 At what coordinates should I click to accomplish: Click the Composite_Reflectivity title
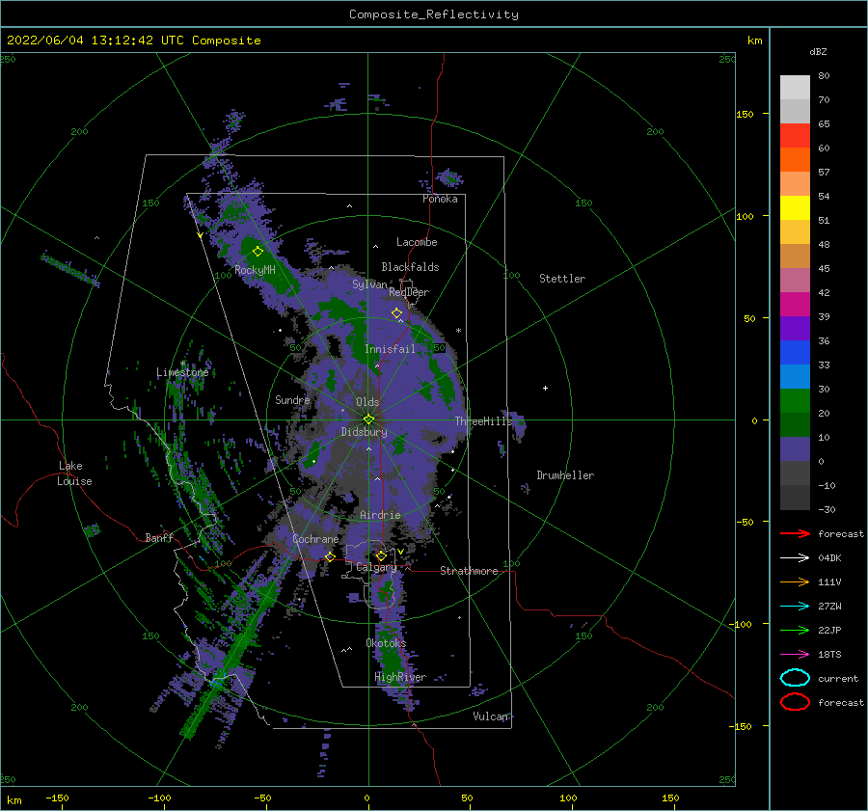(434, 14)
